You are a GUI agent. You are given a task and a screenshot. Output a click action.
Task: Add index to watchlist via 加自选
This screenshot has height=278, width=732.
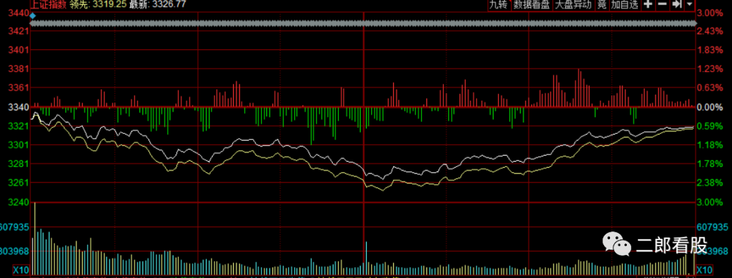pyautogui.click(x=625, y=5)
